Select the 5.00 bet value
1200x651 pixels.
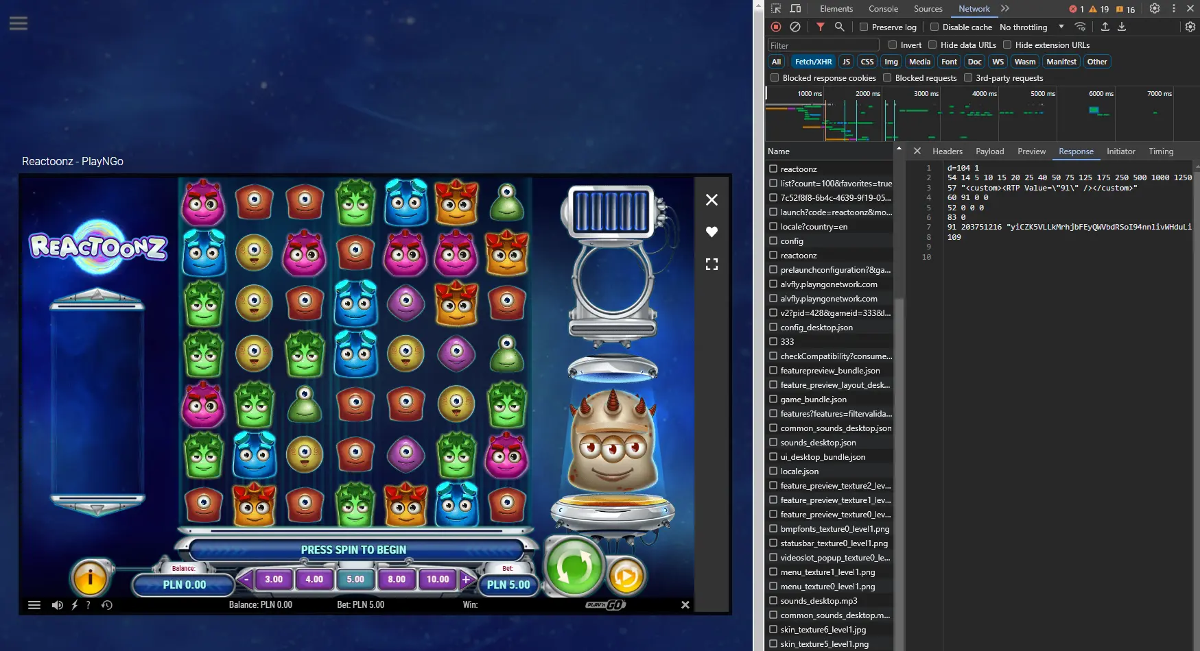[x=355, y=579]
